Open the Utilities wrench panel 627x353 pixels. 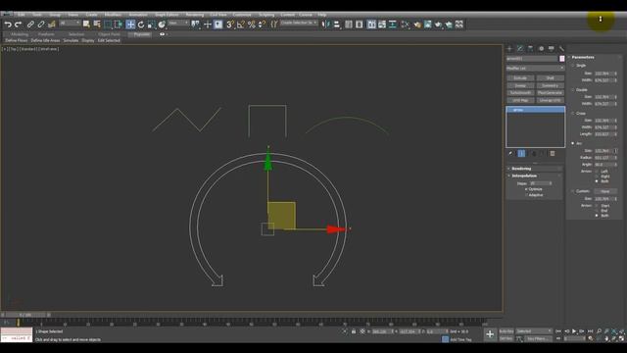(x=561, y=48)
